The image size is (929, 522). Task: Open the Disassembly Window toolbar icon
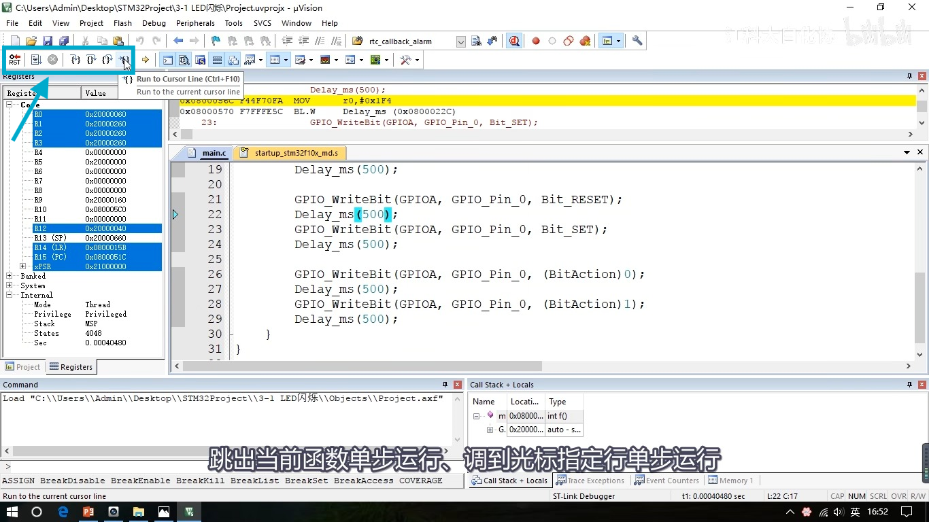coord(184,59)
